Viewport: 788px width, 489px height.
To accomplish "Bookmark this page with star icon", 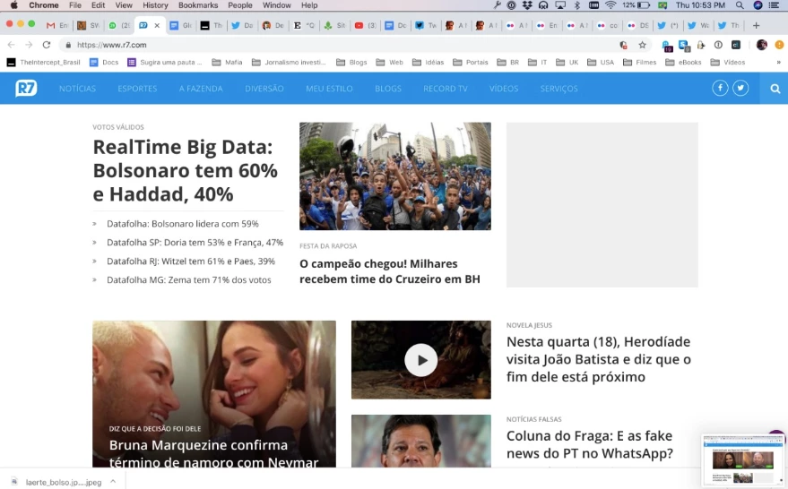I will pos(642,45).
